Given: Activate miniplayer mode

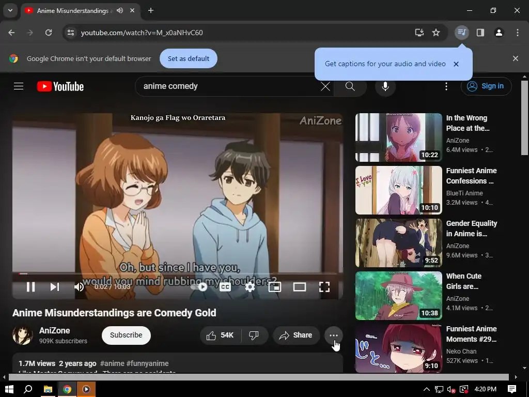Looking at the screenshot, I should coord(275,287).
